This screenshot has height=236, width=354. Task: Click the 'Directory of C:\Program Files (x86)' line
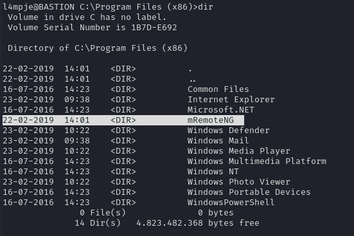(x=98, y=48)
